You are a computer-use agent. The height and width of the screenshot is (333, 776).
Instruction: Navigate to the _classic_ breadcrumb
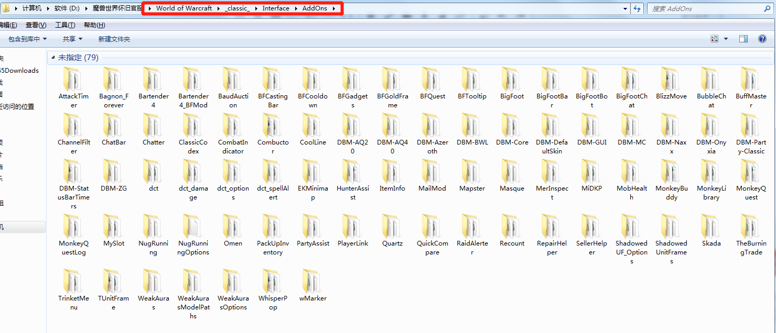[237, 8]
